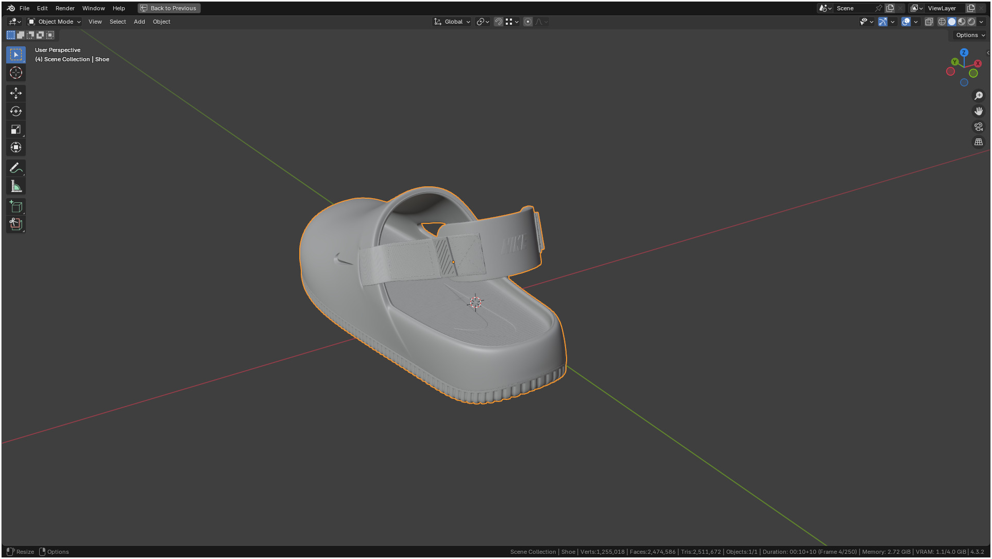This screenshot has width=992, height=559.
Task: Activate the 3D Cursor tool
Action: (x=16, y=73)
